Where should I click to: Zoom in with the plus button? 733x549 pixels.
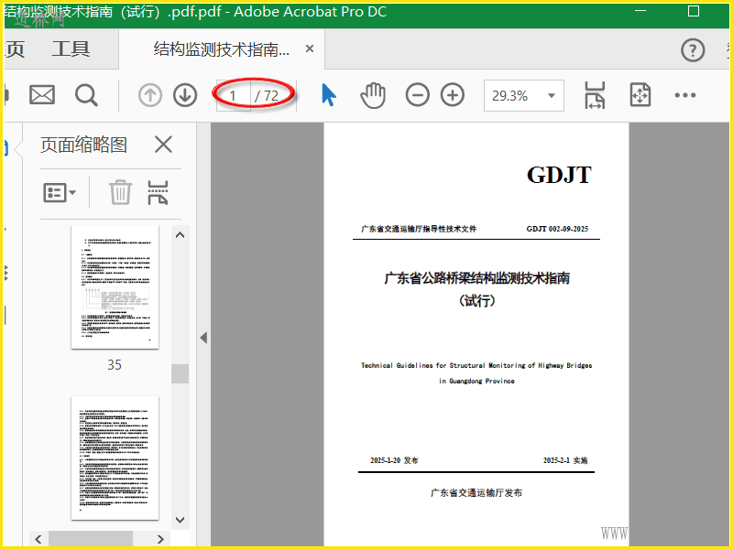click(x=453, y=95)
